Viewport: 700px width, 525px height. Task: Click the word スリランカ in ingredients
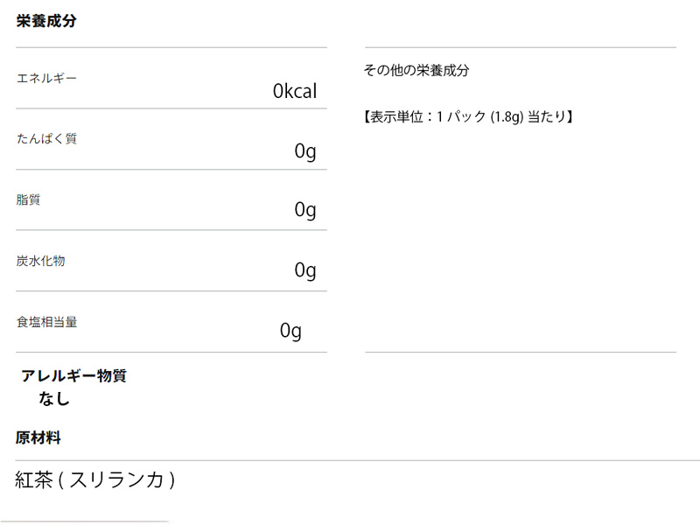pyautogui.click(x=116, y=480)
